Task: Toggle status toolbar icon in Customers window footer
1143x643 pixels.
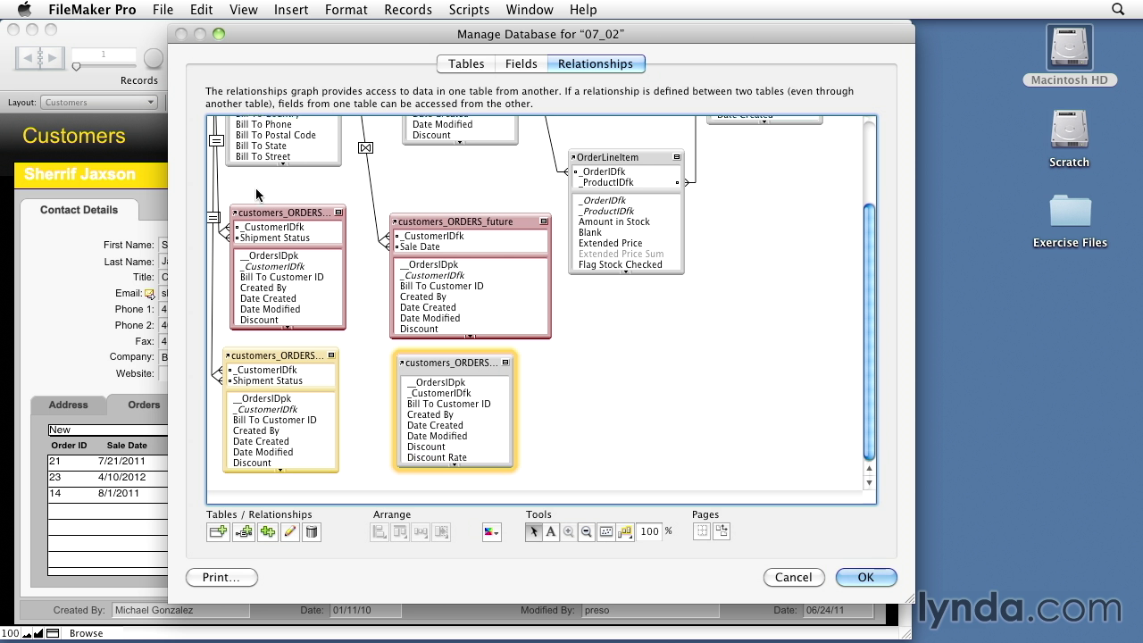Action: coord(54,633)
